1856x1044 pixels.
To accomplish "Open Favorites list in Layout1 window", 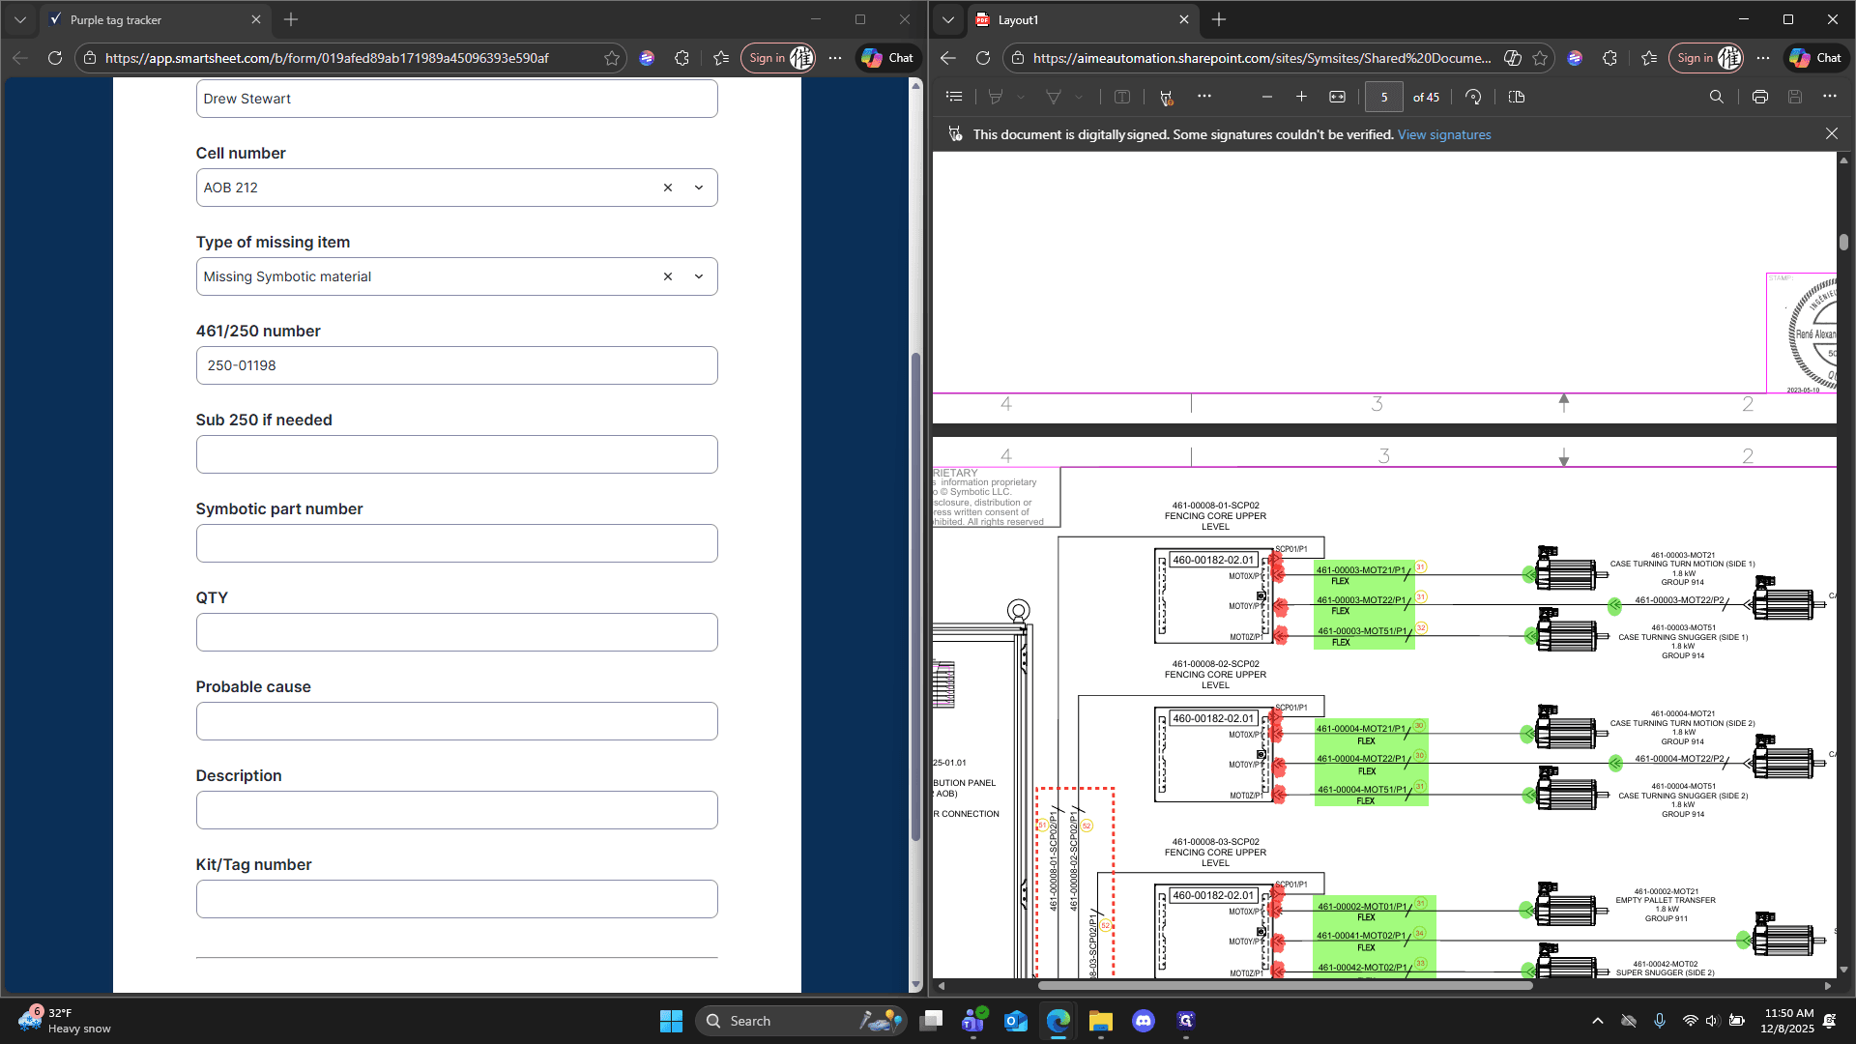I will [x=1649, y=58].
